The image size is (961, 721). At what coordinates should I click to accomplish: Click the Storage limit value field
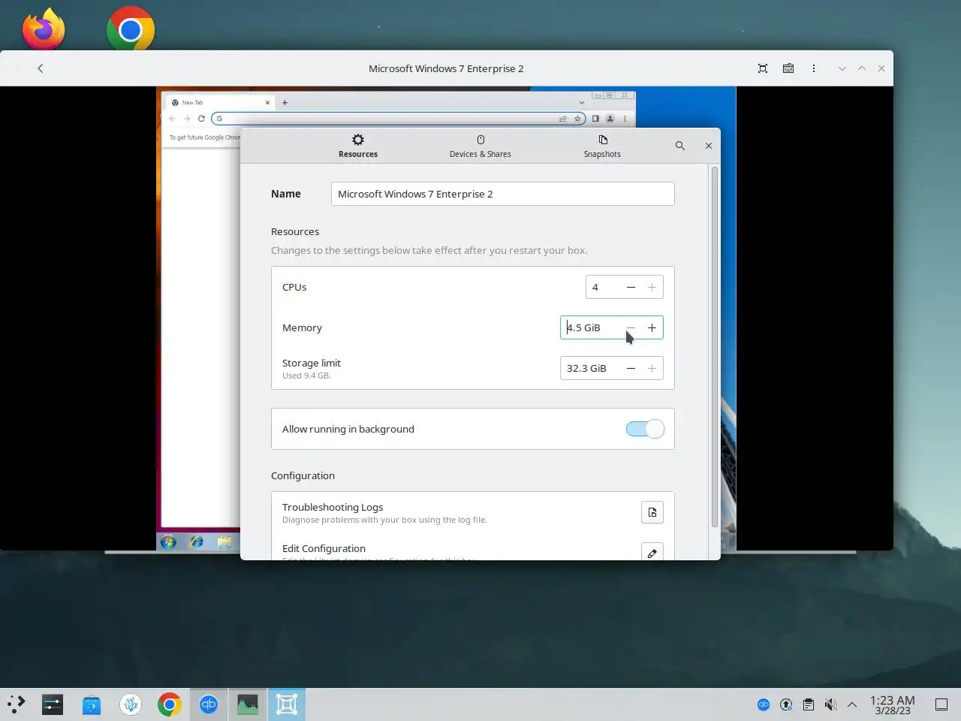click(591, 368)
